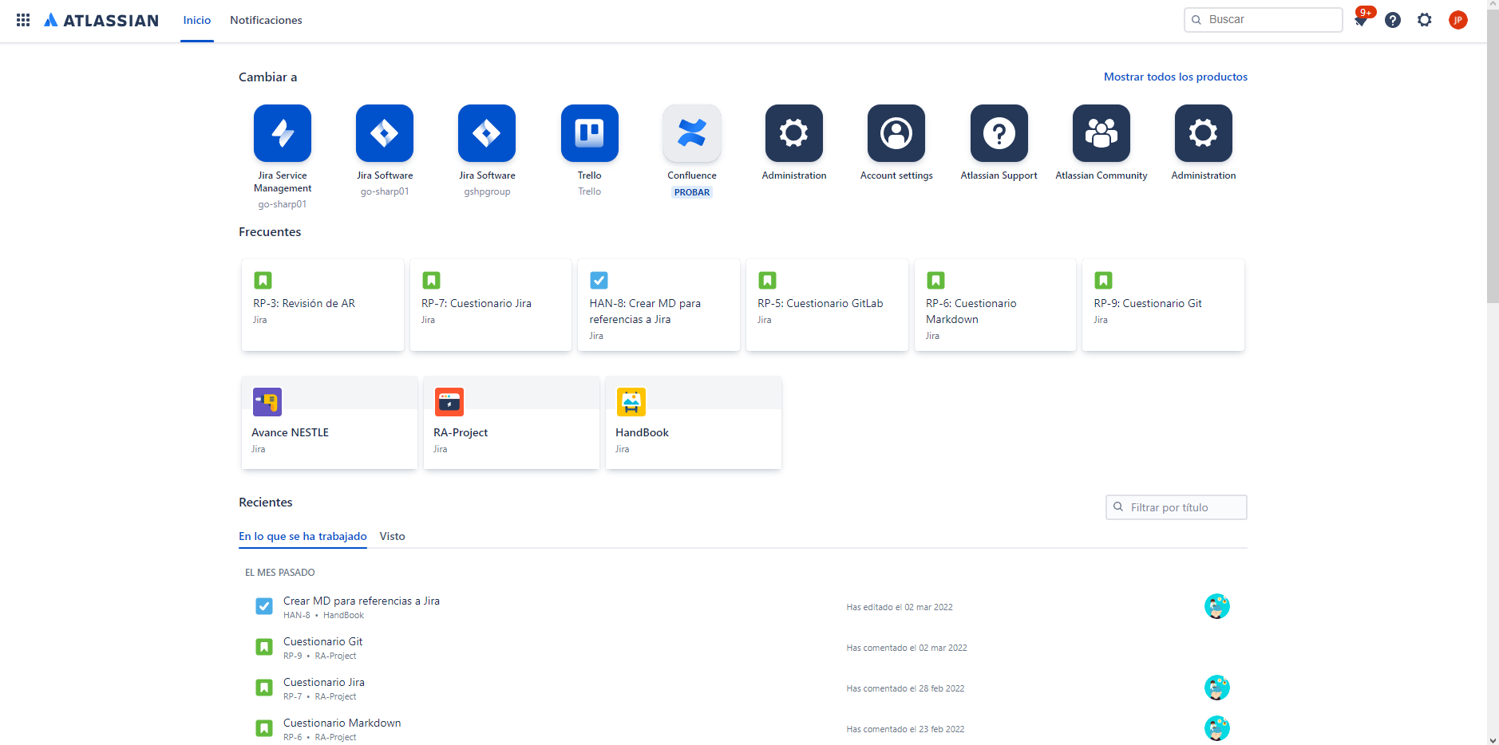Viewport: 1499px width, 745px height.
Task: Open Atlassian Support help icon
Action: click(999, 133)
